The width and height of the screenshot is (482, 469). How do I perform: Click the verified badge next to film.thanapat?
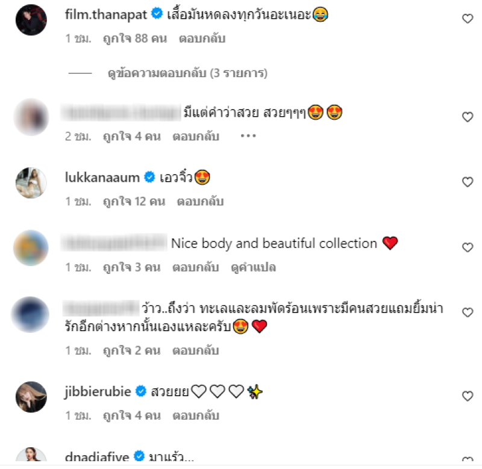[157, 14]
